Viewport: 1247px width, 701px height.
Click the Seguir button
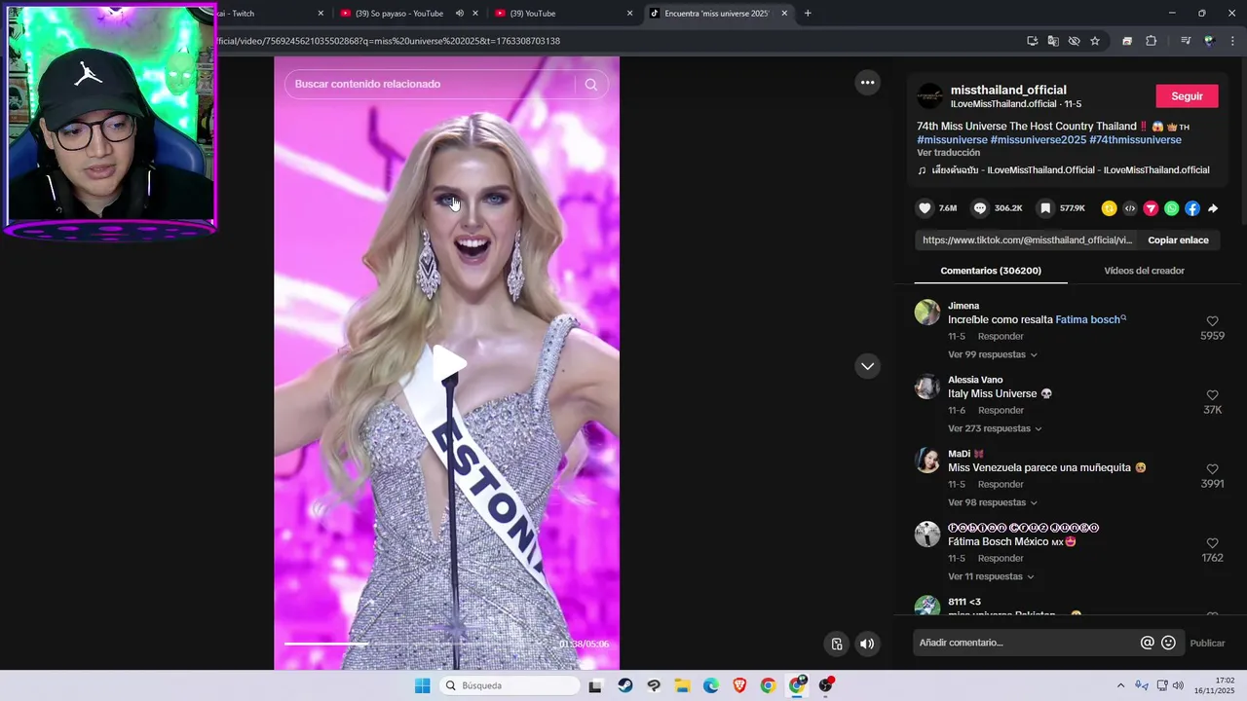point(1187,96)
